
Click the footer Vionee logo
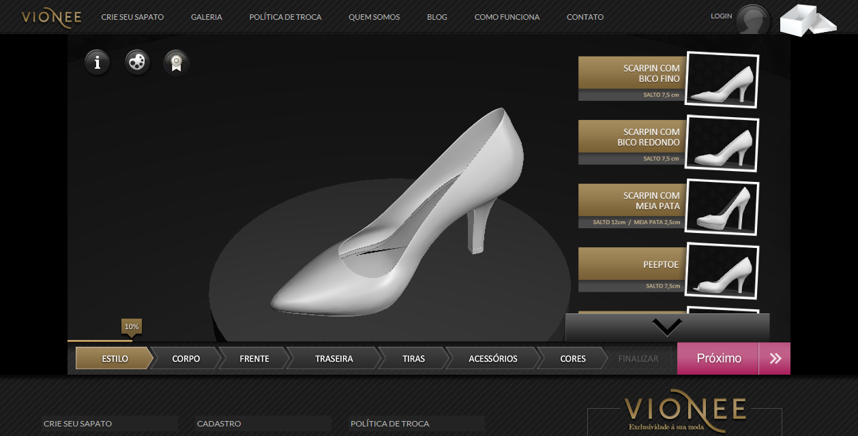click(x=685, y=411)
